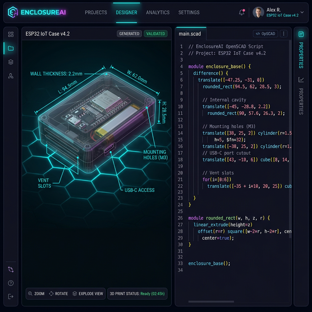This screenshot has height=312, width=312.
Task: Open the layers stack icon in sidebar
Action: pyautogui.click(x=11, y=62)
